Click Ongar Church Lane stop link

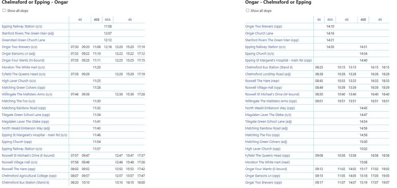[x=259, y=33]
